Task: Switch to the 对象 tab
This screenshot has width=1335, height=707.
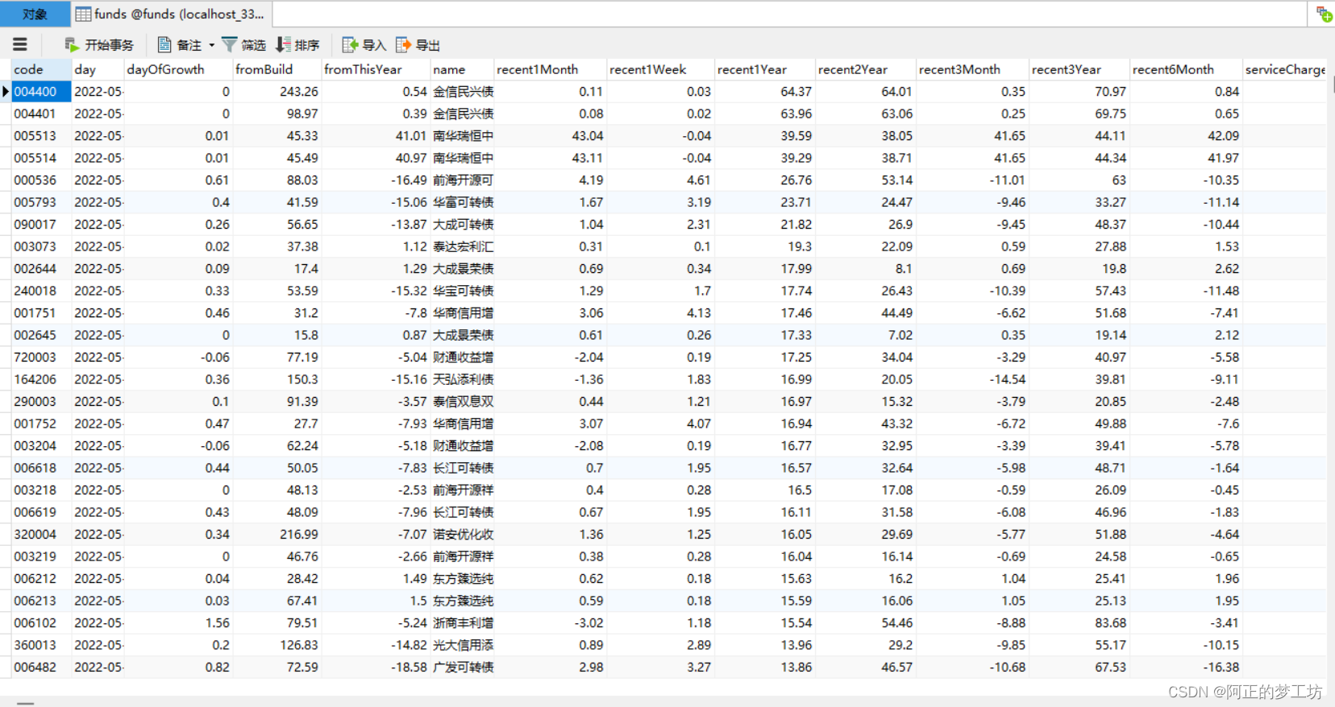Action: point(35,14)
